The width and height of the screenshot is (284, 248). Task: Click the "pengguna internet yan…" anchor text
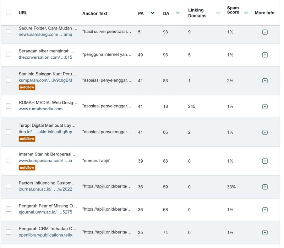tap(107, 54)
